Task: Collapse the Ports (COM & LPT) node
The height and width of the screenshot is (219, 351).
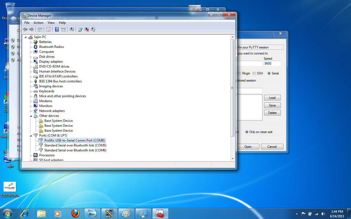Action: pyautogui.click(x=31, y=136)
